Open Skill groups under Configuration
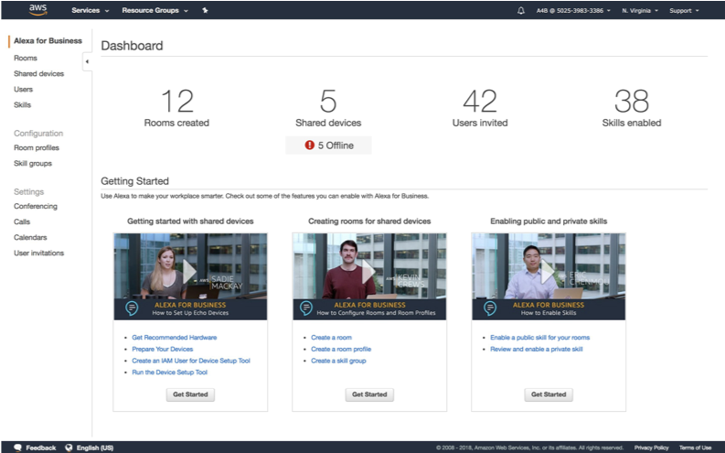 tap(33, 163)
